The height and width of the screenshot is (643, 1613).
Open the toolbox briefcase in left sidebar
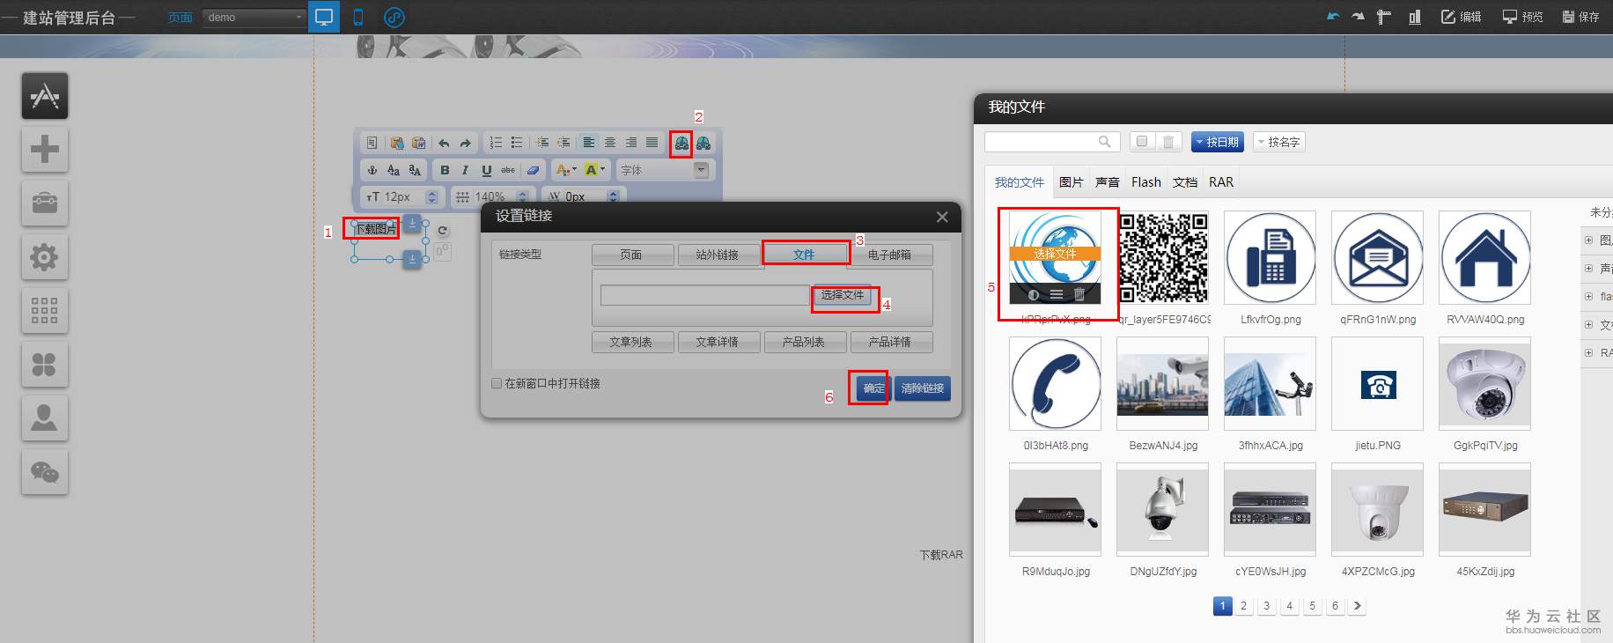(x=45, y=203)
